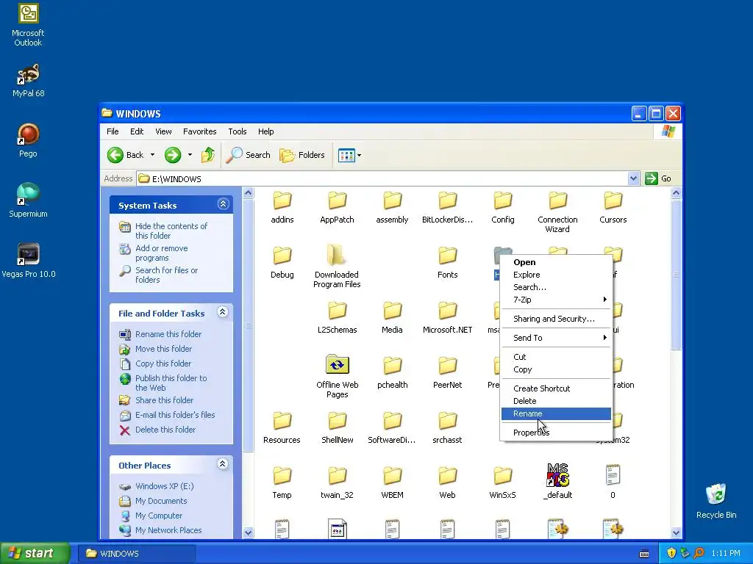This screenshot has height=564, width=753.
Task: Select the Offline Web Pages folder
Action: pos(337,377)
